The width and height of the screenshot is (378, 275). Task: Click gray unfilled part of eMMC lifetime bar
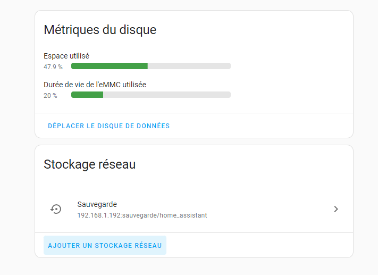click(x=166, y=95)
